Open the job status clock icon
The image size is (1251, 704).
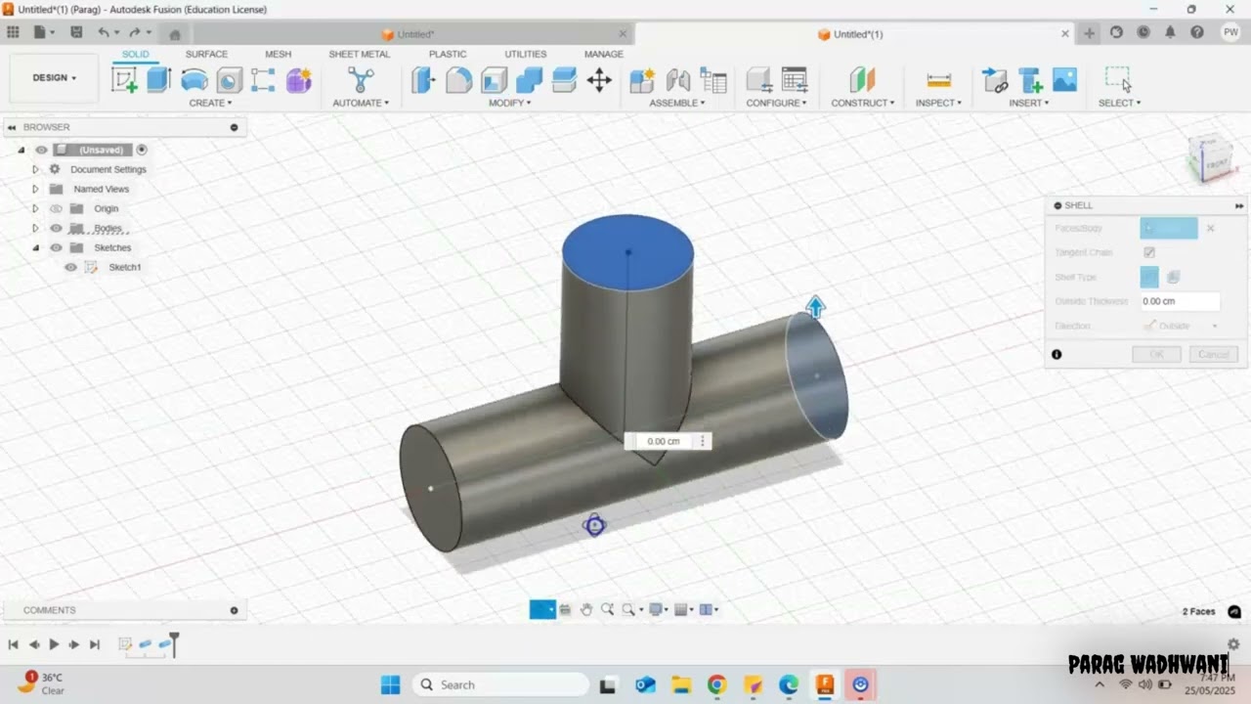pyautogui.click(x=1143, y=32)
